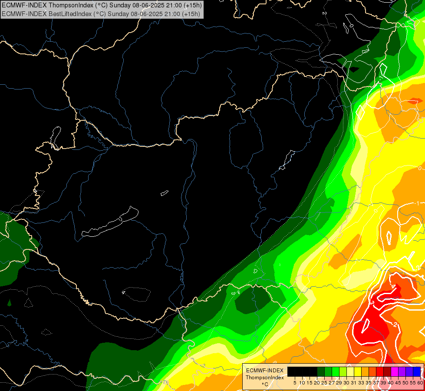Screen dimensions: 425x391
Task: Click the legend scale value '20'
Action: point(317,383)
